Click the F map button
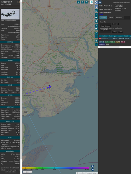The image size is (131, 174). tap(96, 44)
